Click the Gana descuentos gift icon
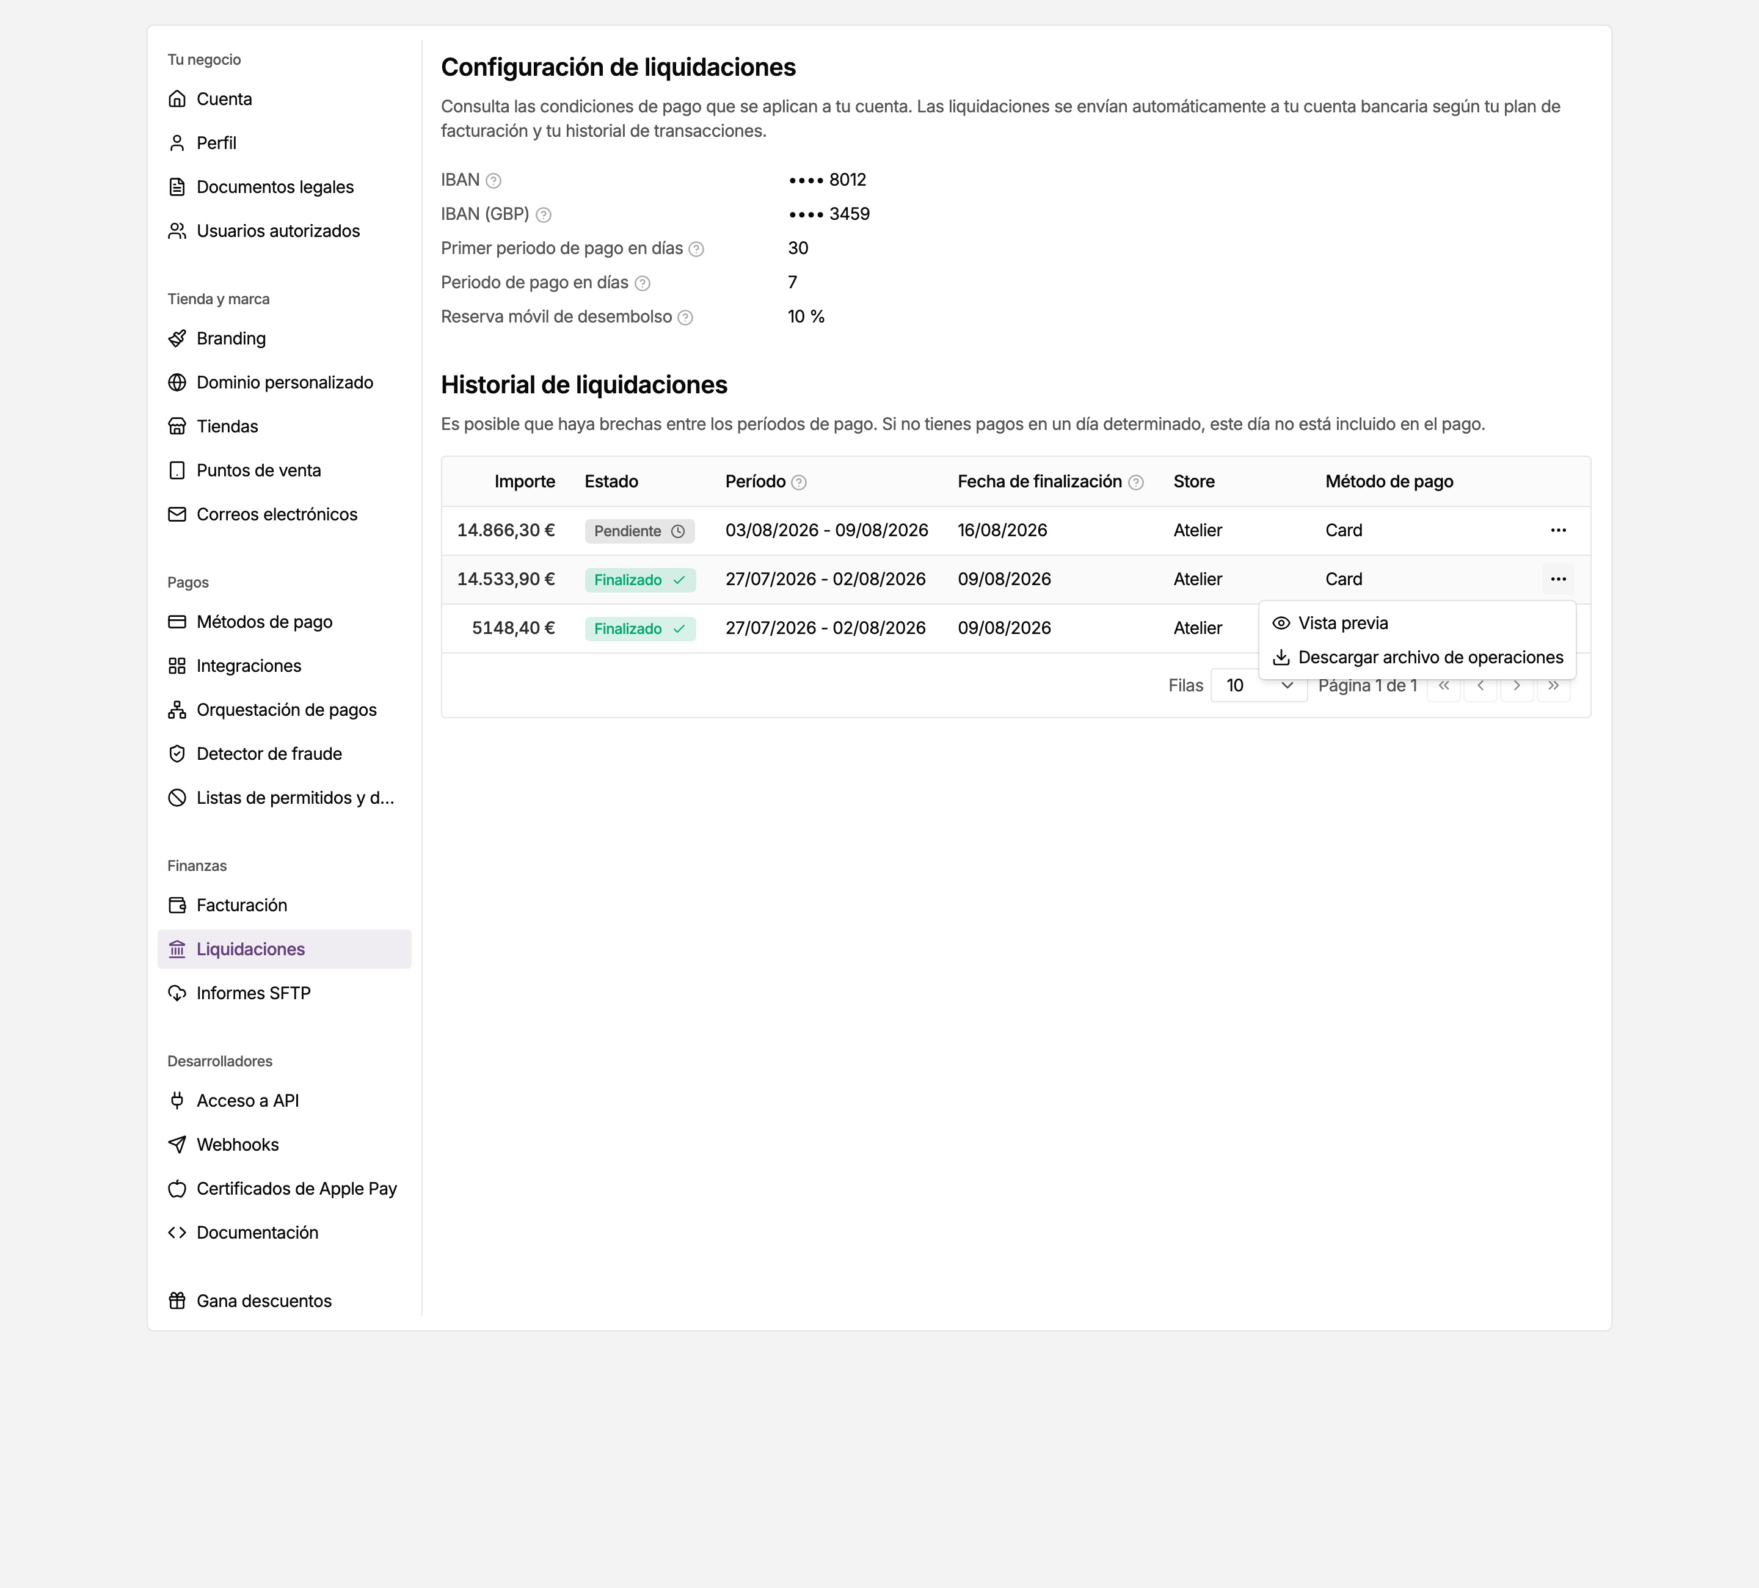Screen dimensions: 1759x1588 coord(177,1301)
